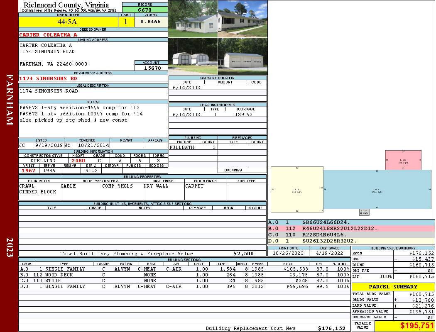Click the green record number 6670 field

tap(145, 10)
